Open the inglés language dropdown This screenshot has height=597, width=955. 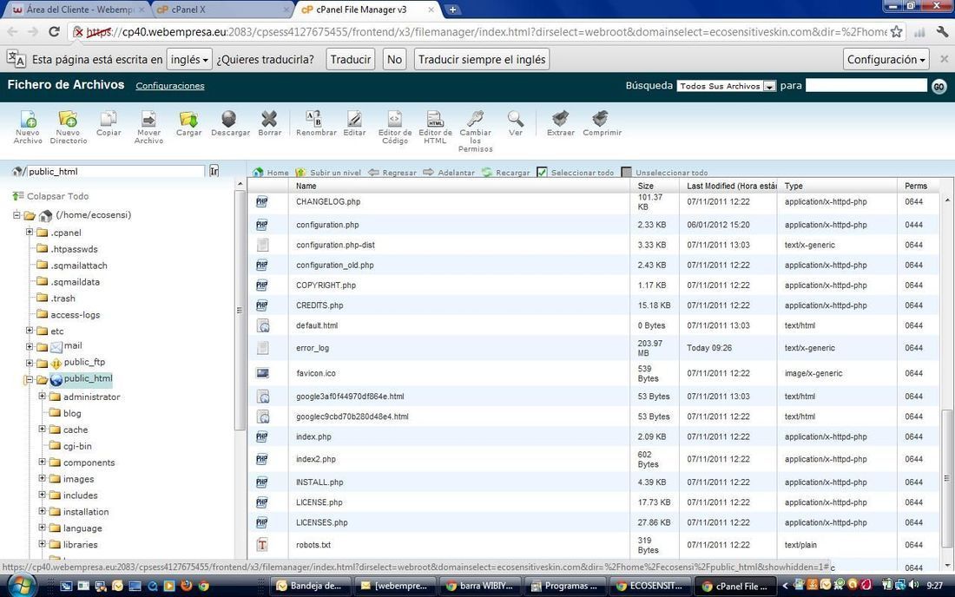click(189, 60)
